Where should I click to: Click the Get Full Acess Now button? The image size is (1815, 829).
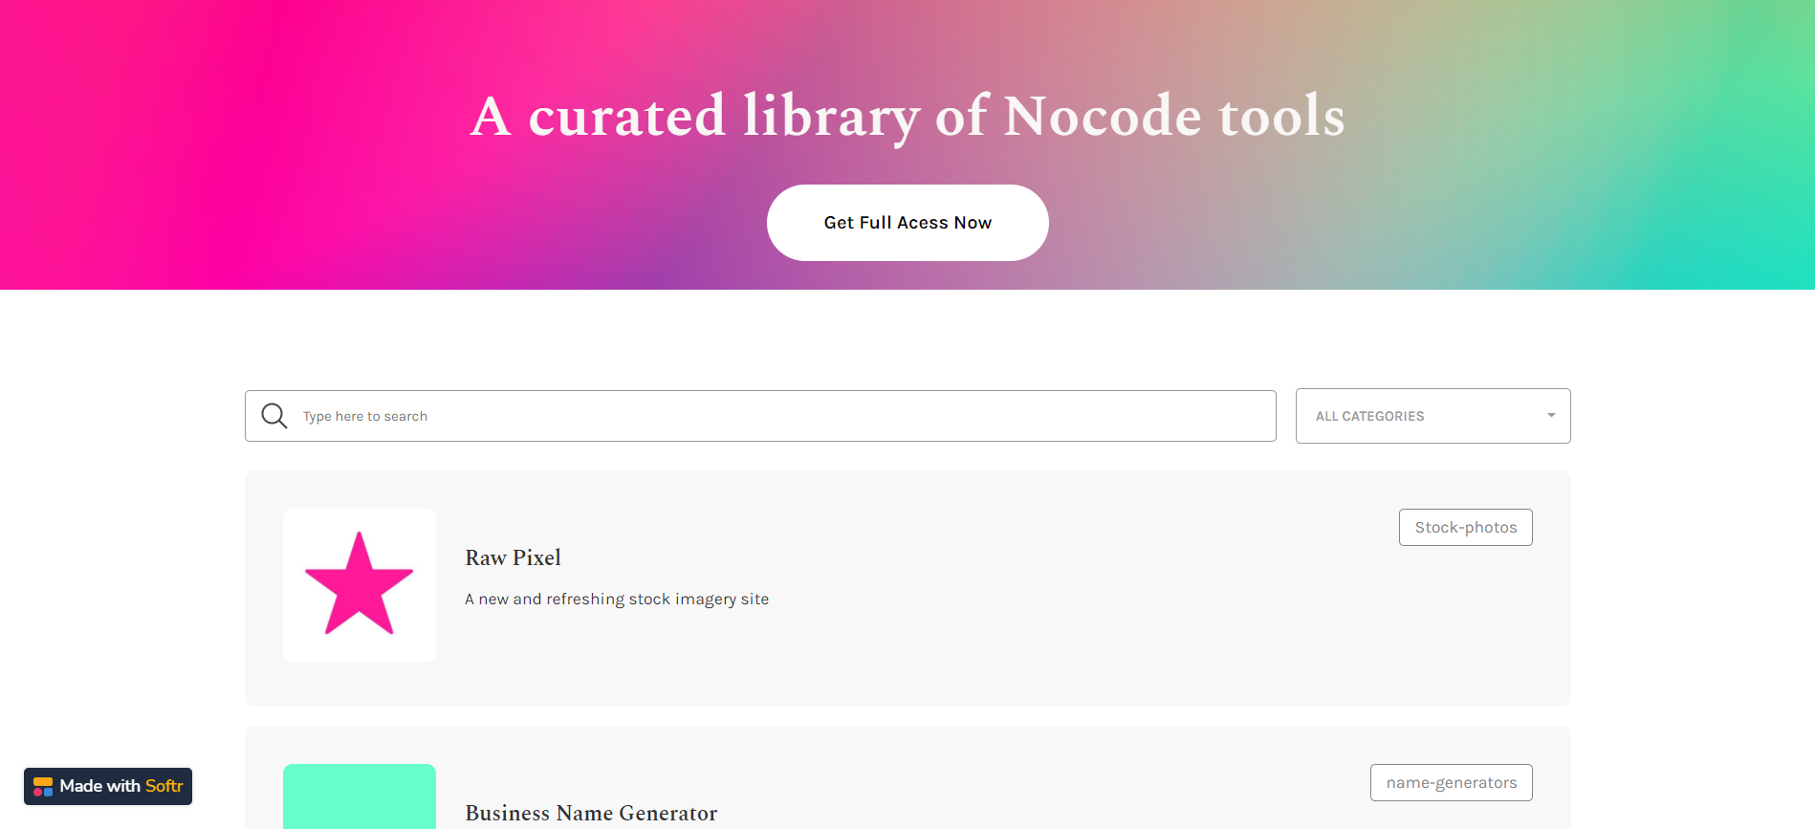click(907, 223)
